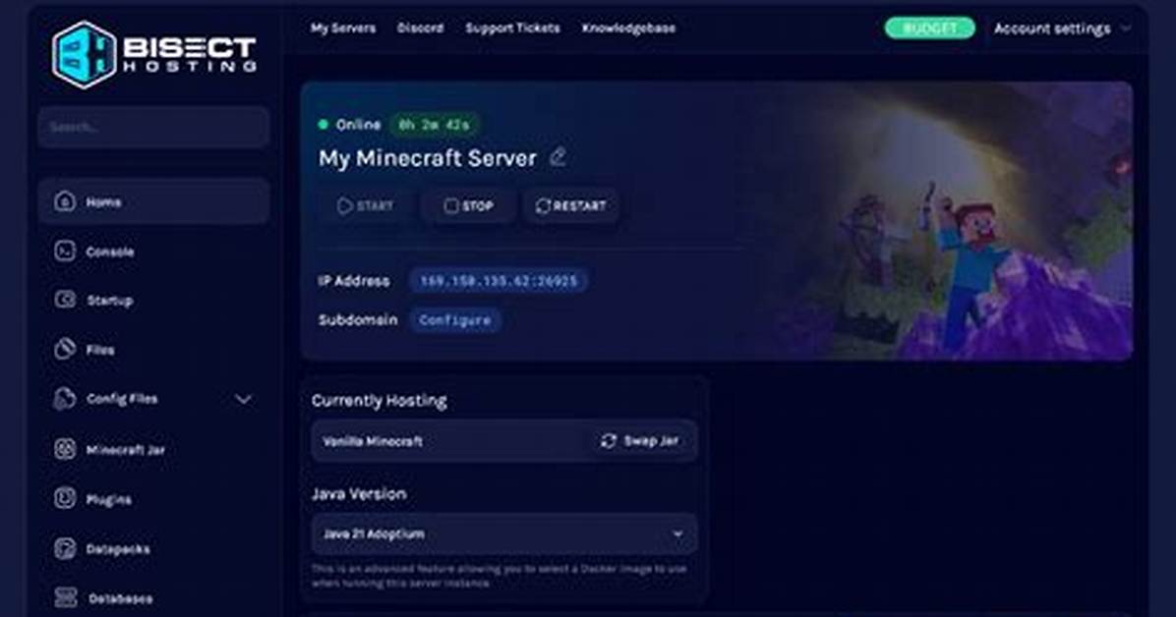Open the Knowledgebase menu item

pyautogui.click(x=628, y=28)
